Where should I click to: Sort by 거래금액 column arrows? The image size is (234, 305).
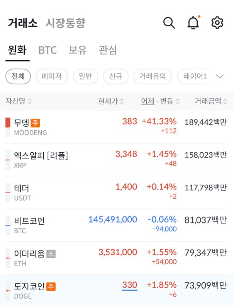[x=225, y=101]
